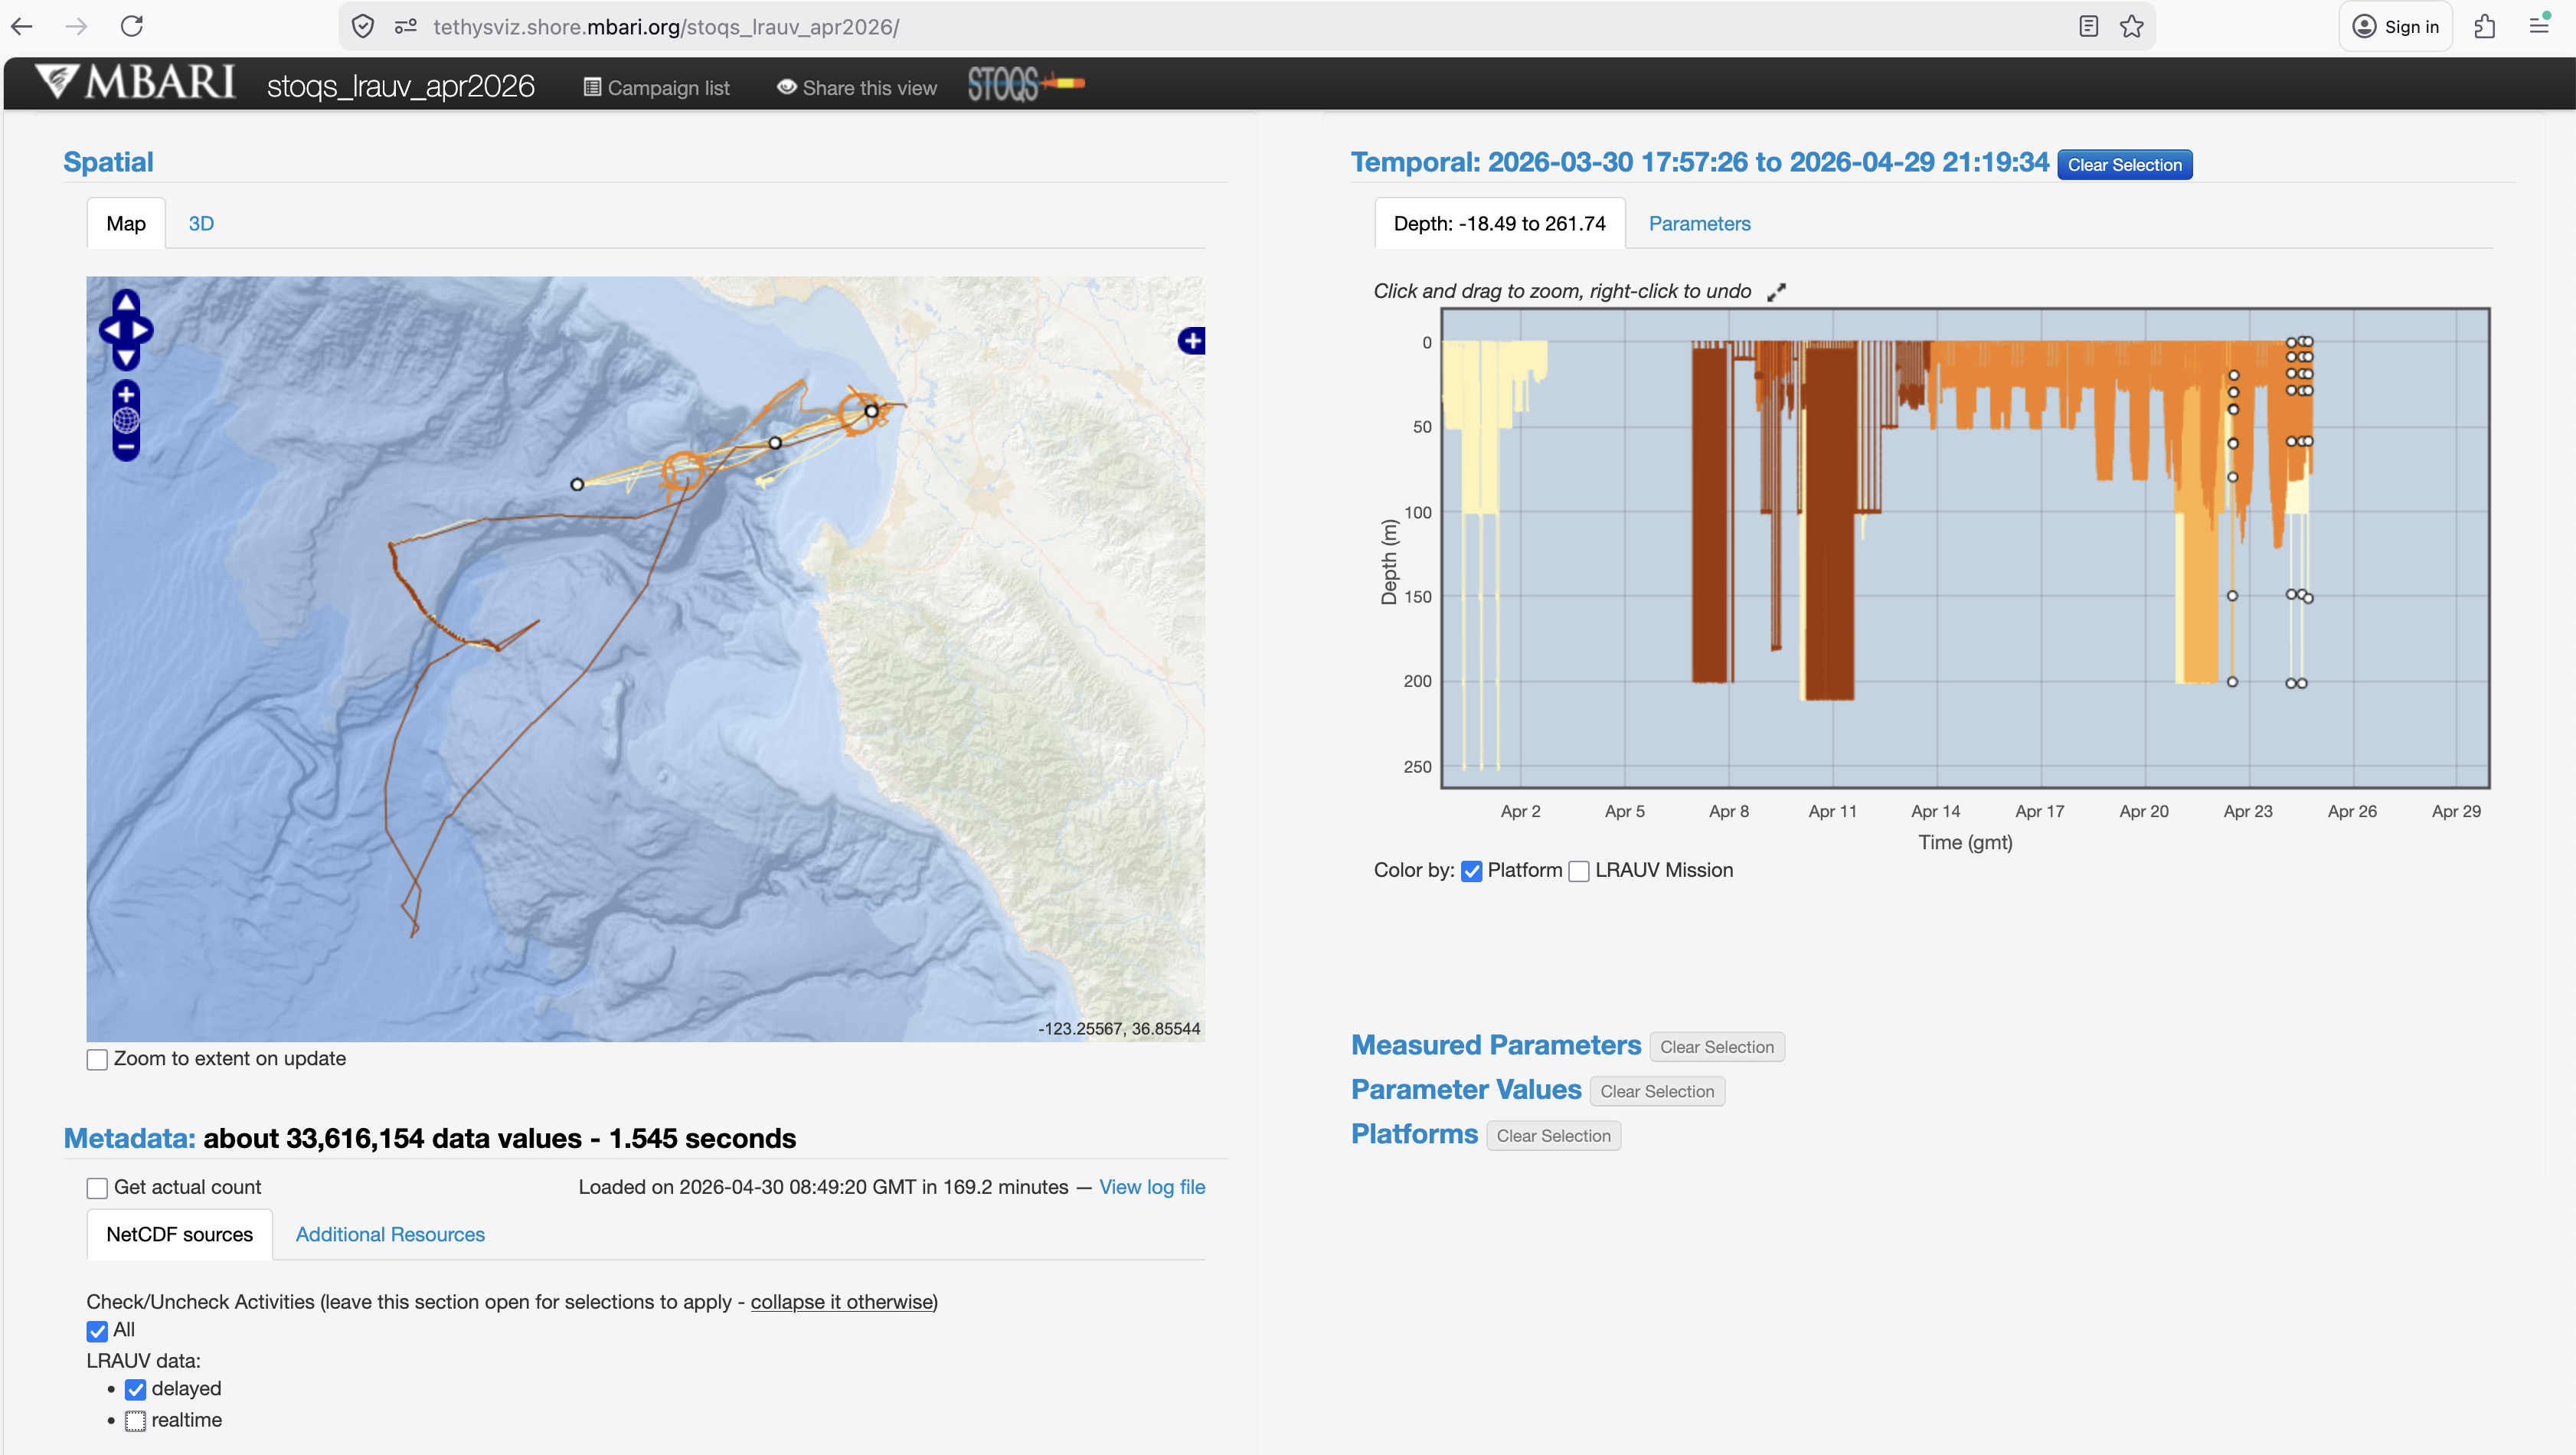Image resolution: width=2576 pixels, height=1455 pixels.
Task: Clear Selection for Parameter Values
Action: tap(1657, 1092)
